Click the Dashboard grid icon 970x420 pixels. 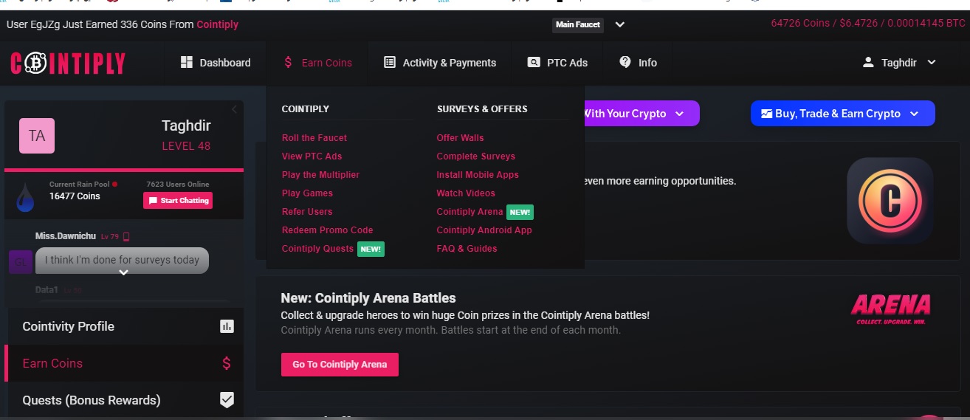point(187,63)
